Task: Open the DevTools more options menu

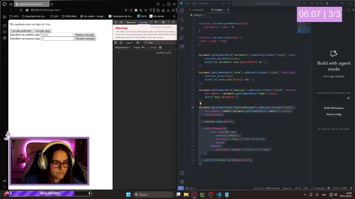Action: pos(168,22)
